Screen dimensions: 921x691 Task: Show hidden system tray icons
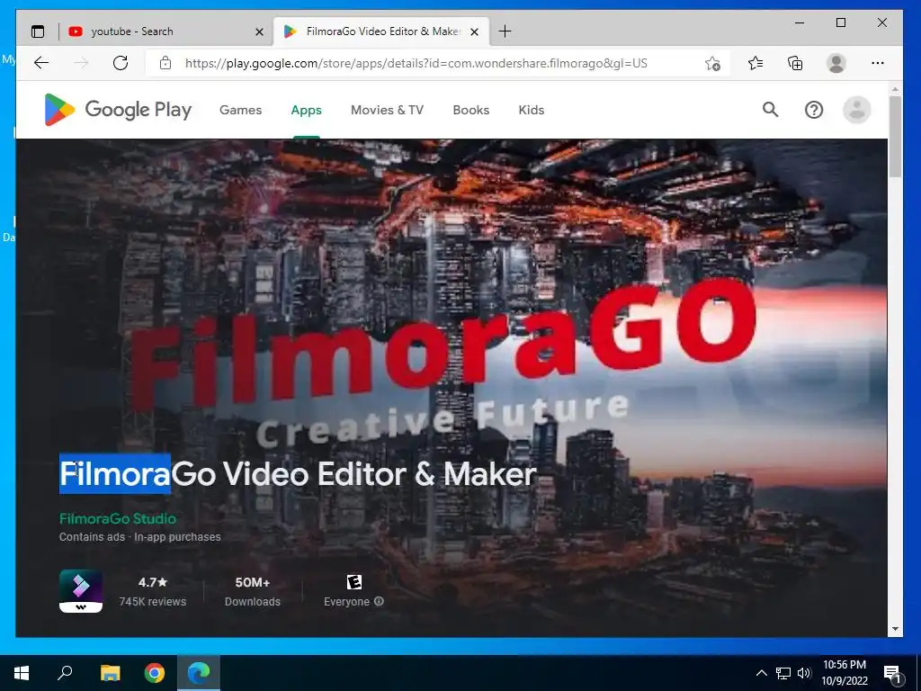point(761,673)
